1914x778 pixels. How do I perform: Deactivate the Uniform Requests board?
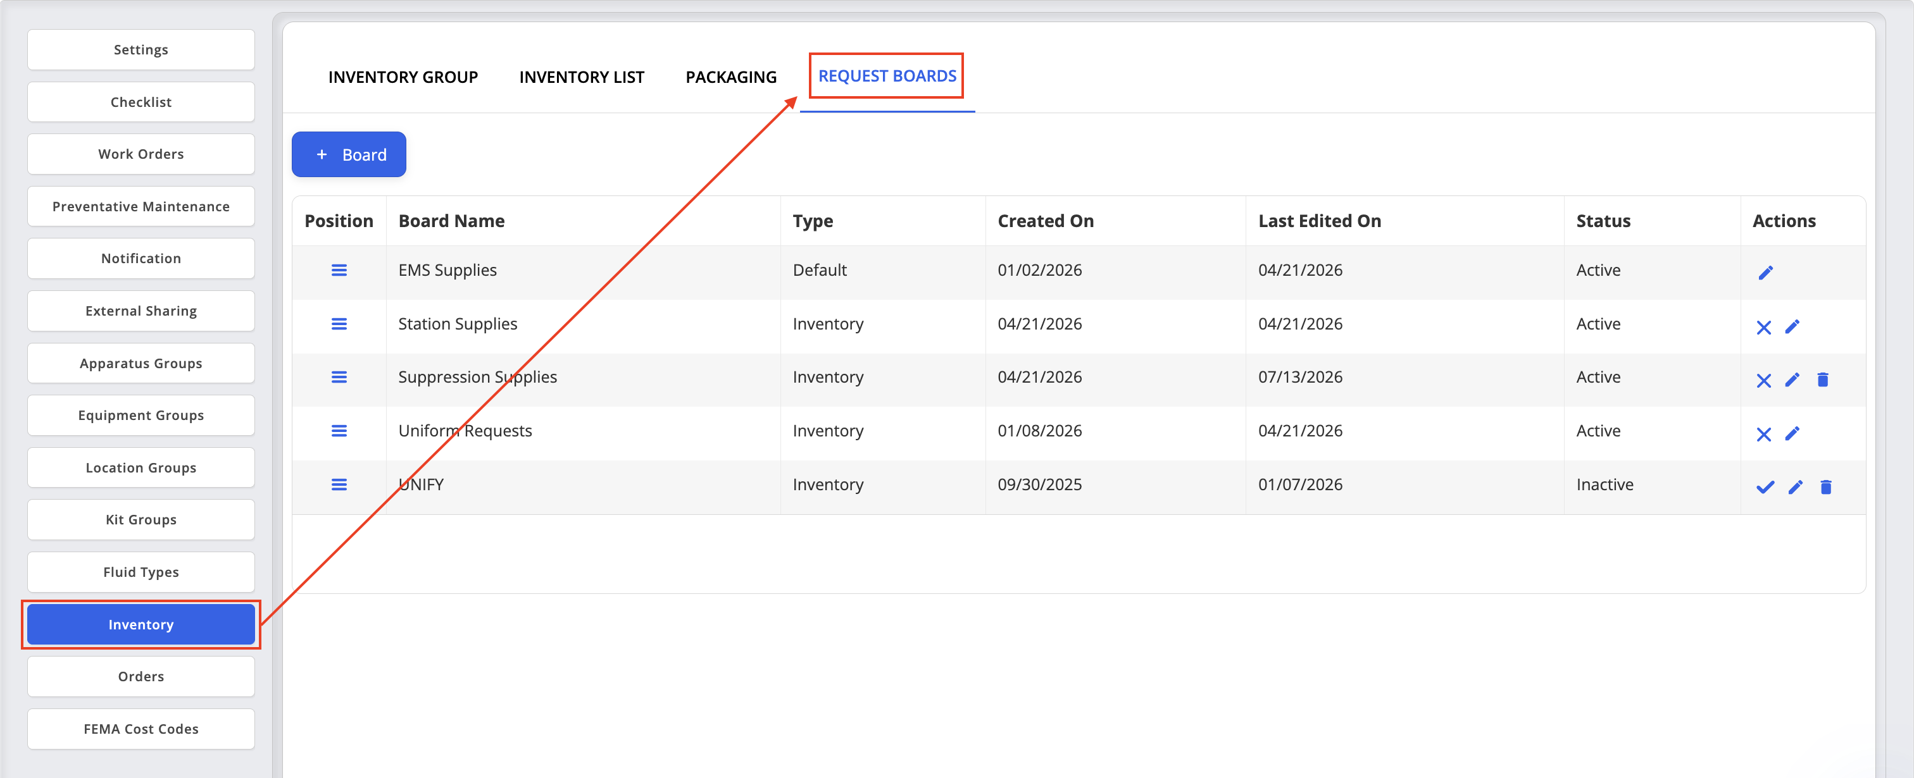pyautogui.click(x=1763, y=435)
